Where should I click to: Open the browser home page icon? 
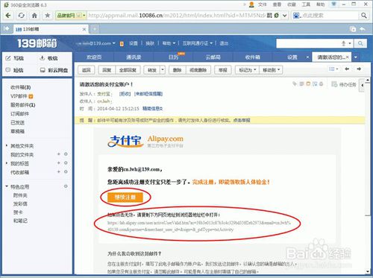34,16
